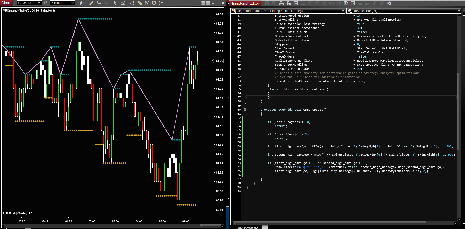465x229 pixels.
Task: Open the chart bar style tool
Action: (82, 3)
